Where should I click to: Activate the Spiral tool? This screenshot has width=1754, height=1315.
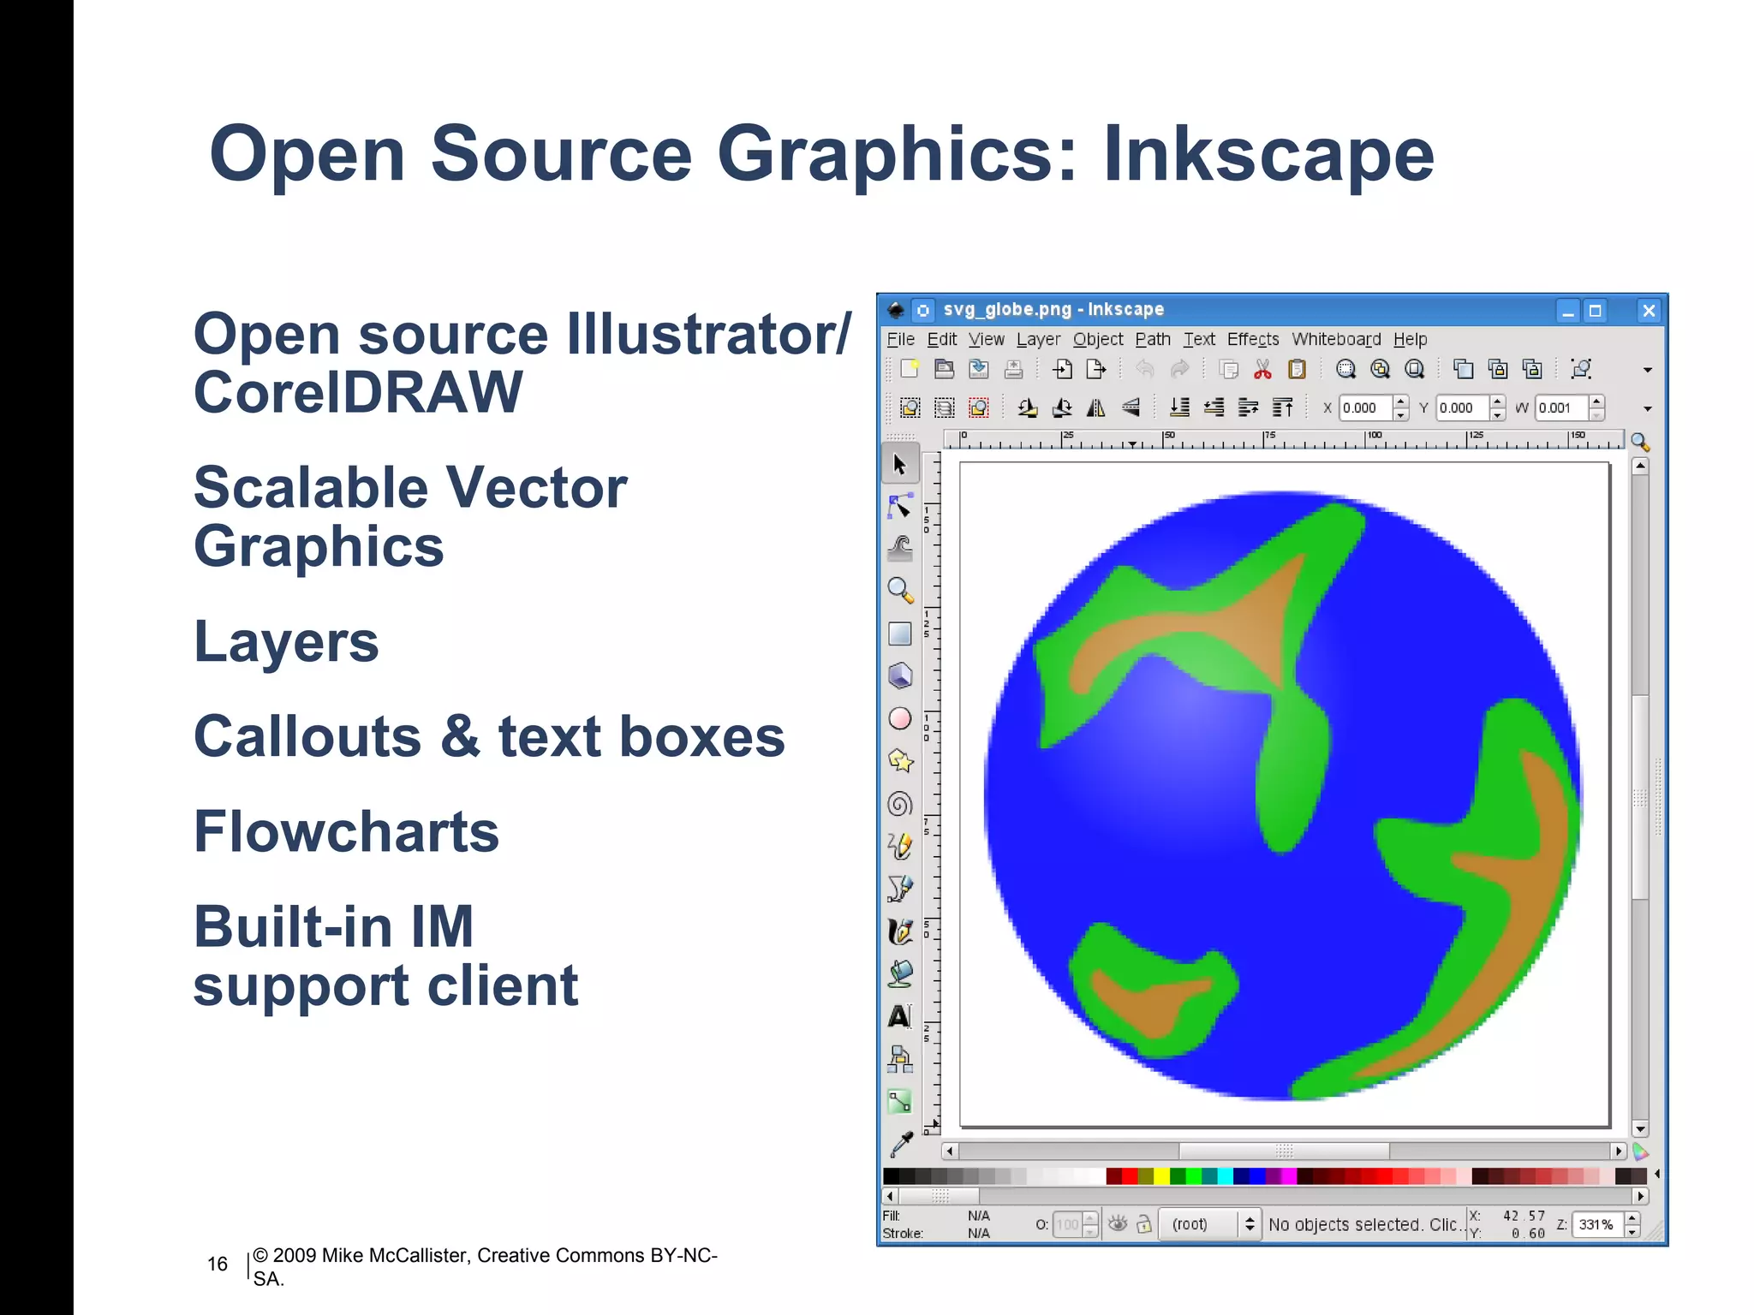point(899,804)
